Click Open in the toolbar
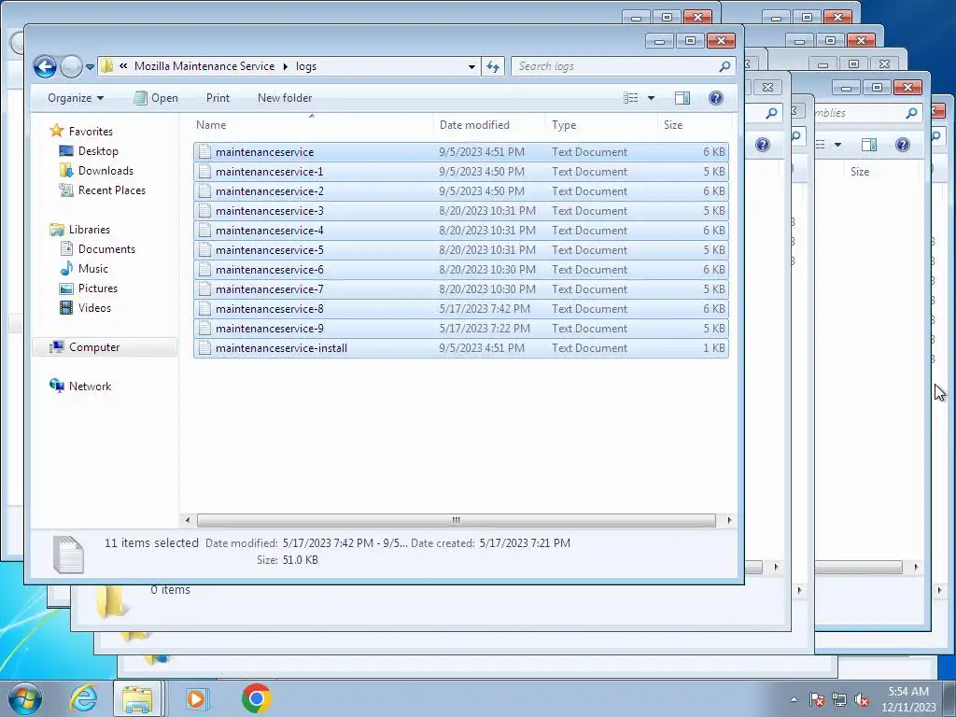 pos(156,98)
